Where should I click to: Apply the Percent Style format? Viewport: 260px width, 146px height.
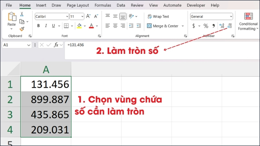coord(206,26)
